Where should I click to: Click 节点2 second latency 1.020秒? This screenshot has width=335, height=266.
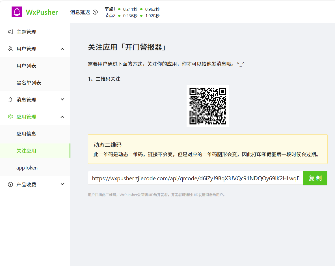tap(152, 16)
